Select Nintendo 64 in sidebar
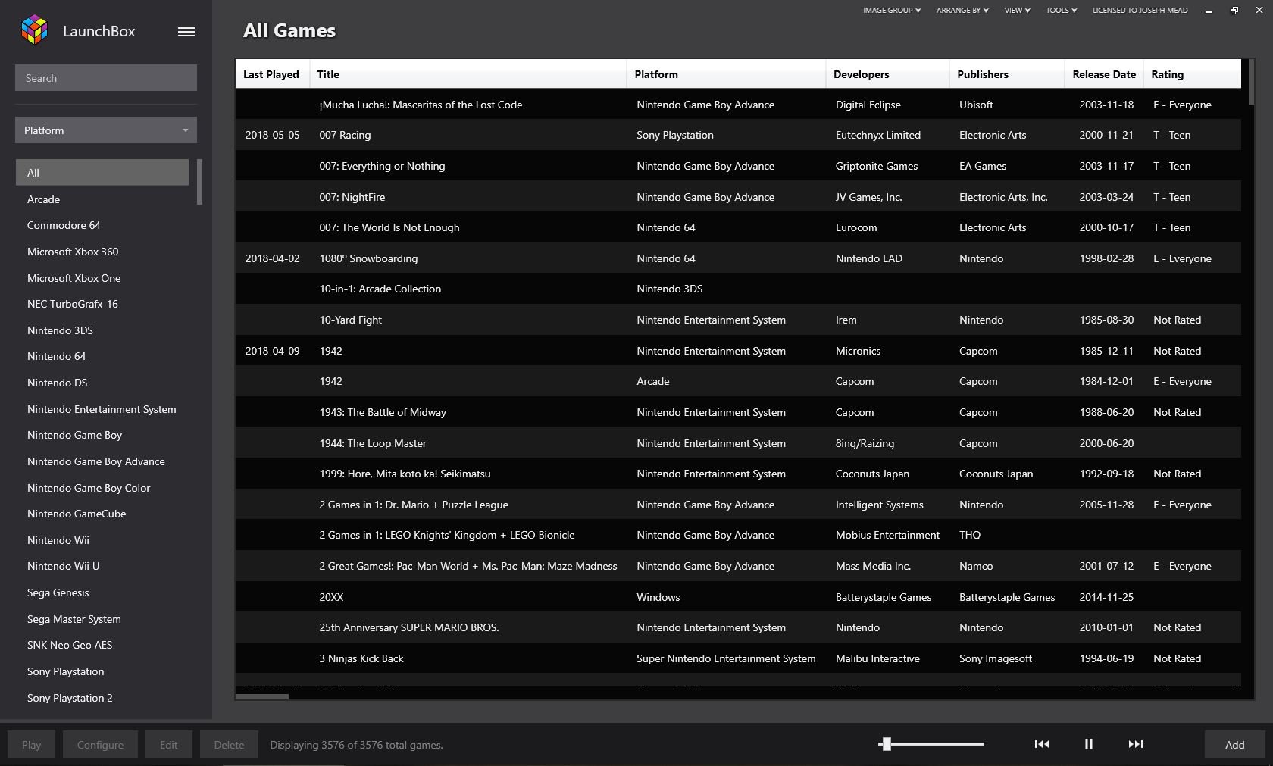This screenshot has height=766, width=1273. click(102, 356)
